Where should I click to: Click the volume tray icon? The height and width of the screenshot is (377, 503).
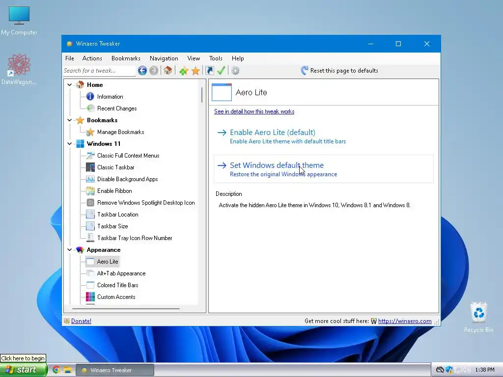[466, 370]
